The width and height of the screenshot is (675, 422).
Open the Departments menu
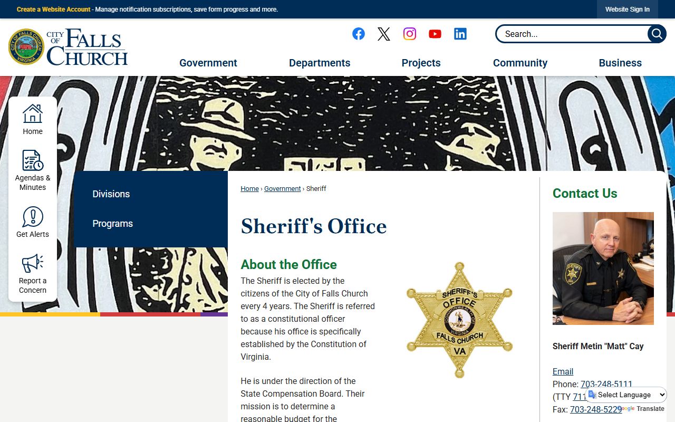[320, 63]
